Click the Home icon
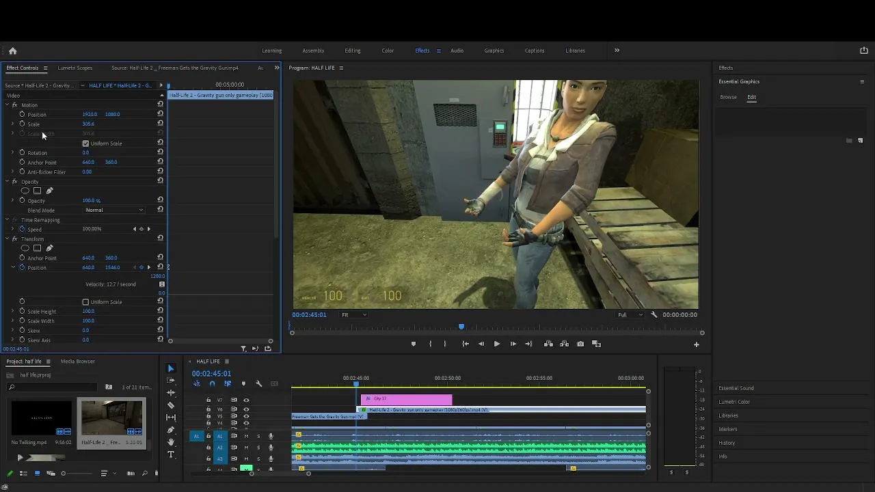Screen dimensions: 875x492 pos(12,51)
